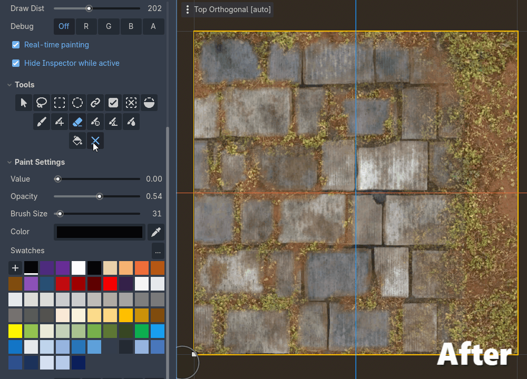Click the Real-time painting label
The height and width of the screenshot is (379, 527).
coord(56,45)
